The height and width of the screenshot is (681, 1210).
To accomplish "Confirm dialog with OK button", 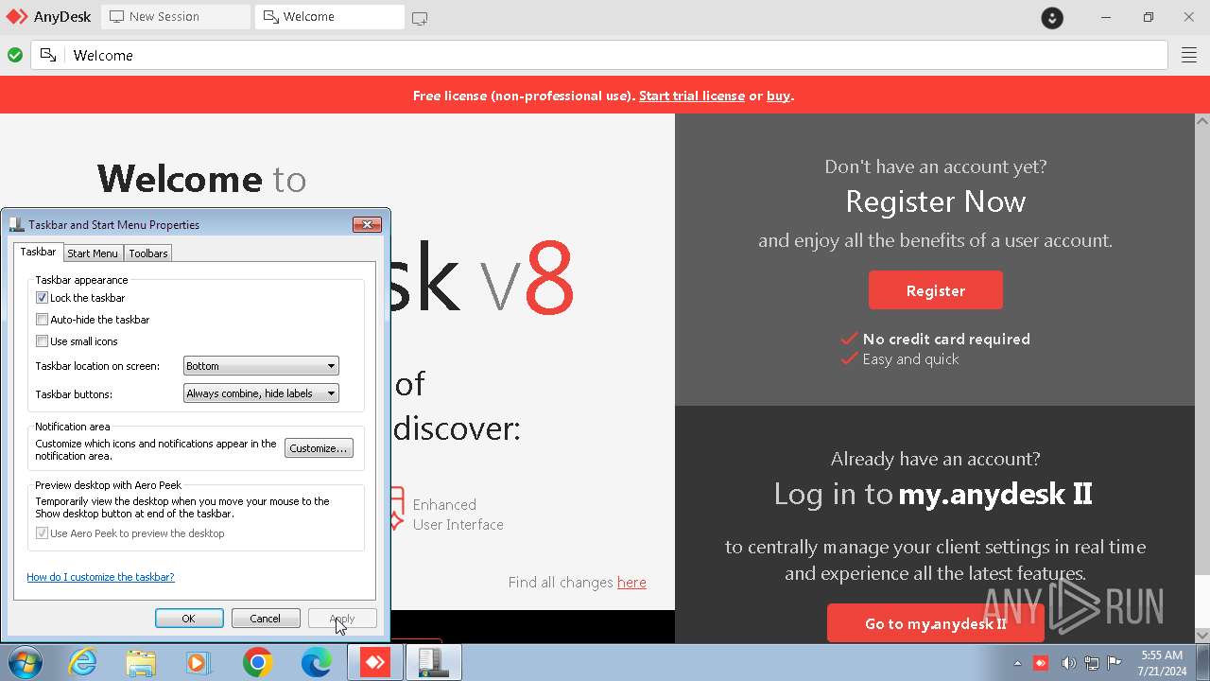I will (189, 619).
